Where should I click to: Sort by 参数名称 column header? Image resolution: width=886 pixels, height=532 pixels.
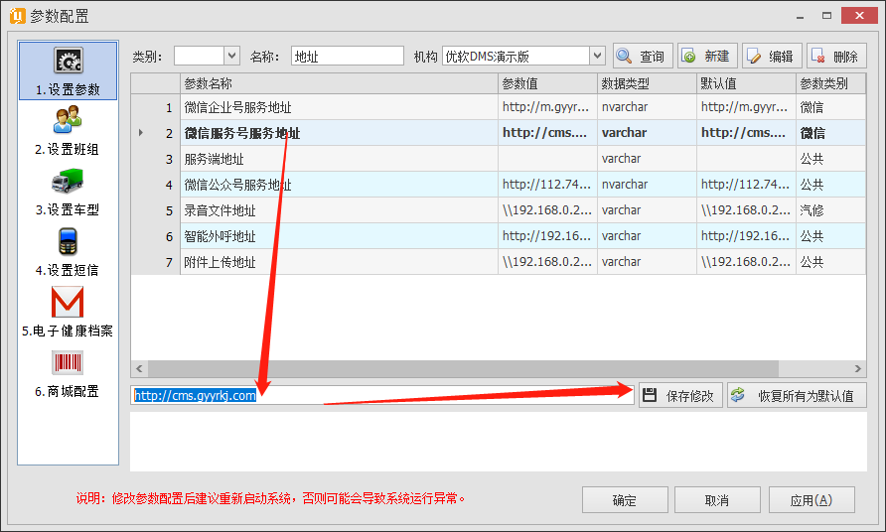[x=339, y=83]
